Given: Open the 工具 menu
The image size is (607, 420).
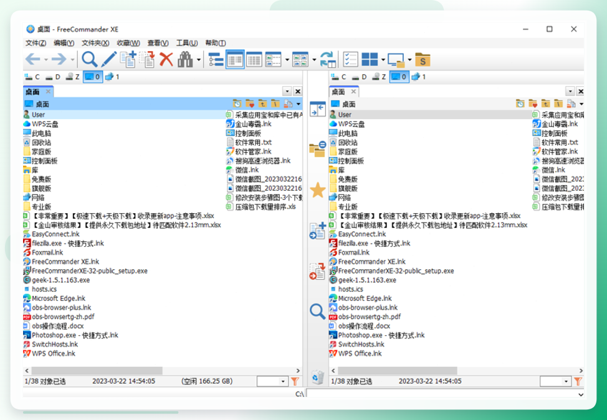Looking at the screenshot, I should tap(187, 43).
